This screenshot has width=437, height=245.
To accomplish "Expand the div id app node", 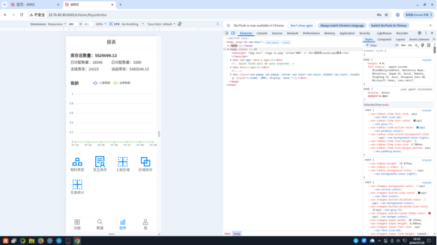I will coord(231,60).
